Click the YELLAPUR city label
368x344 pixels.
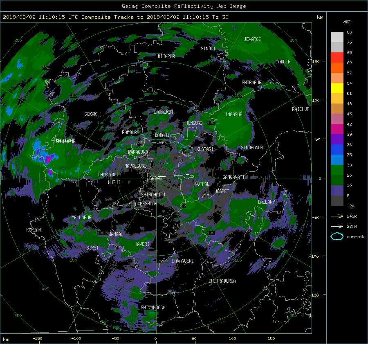tap(81, 218)
